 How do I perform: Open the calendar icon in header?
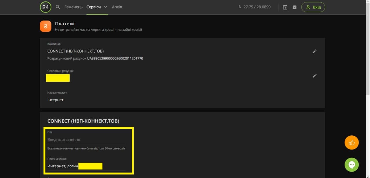285,7
